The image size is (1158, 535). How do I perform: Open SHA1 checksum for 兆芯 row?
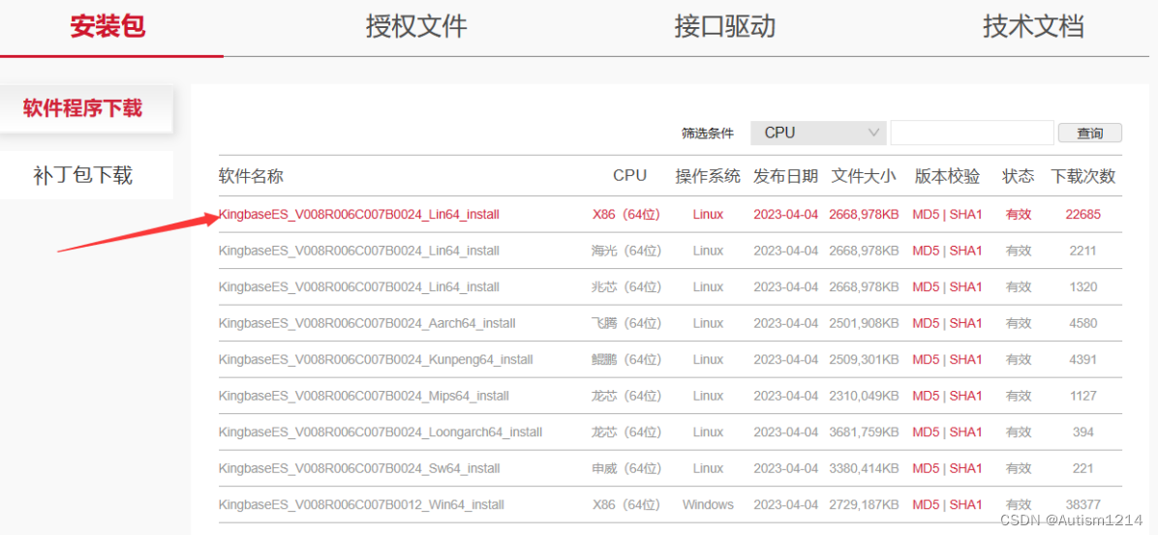[x=966, y=287]
